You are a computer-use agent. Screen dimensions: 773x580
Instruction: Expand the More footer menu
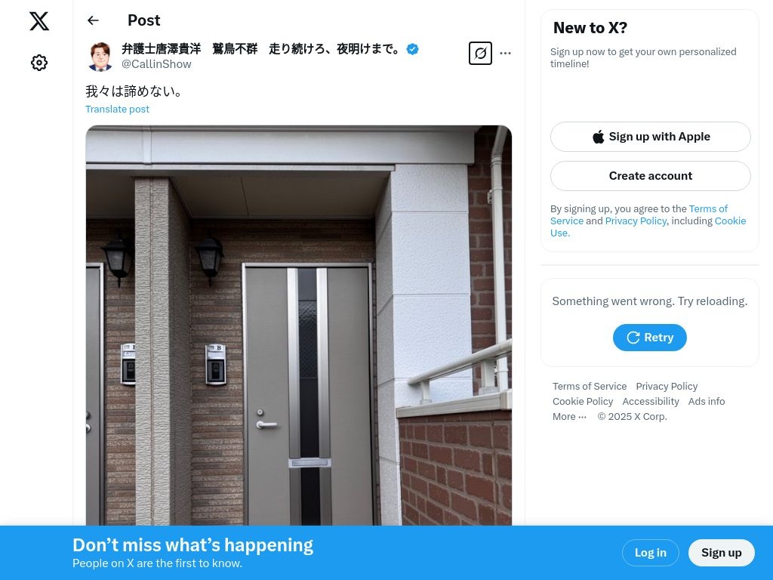[x=569, y=416]
